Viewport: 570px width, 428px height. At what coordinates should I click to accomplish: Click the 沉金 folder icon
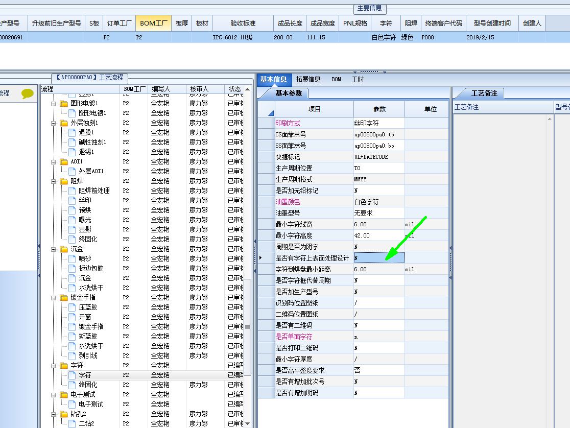[64, 249]
